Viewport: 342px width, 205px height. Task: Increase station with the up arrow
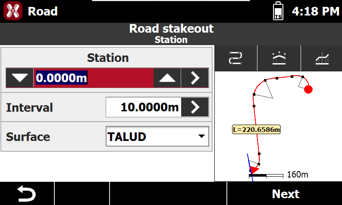[x=167, y=78]
